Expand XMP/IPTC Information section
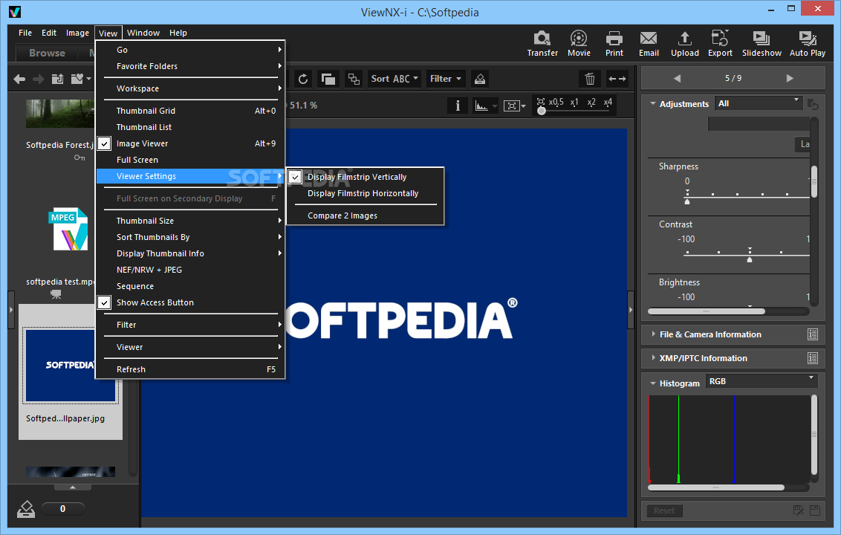Screen dimensions: 841x535 pos(653,357)
